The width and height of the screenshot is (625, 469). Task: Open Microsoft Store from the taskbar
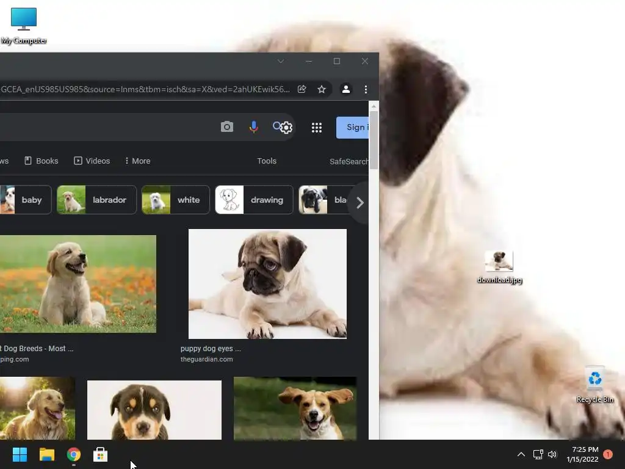[x=101, y=454]
